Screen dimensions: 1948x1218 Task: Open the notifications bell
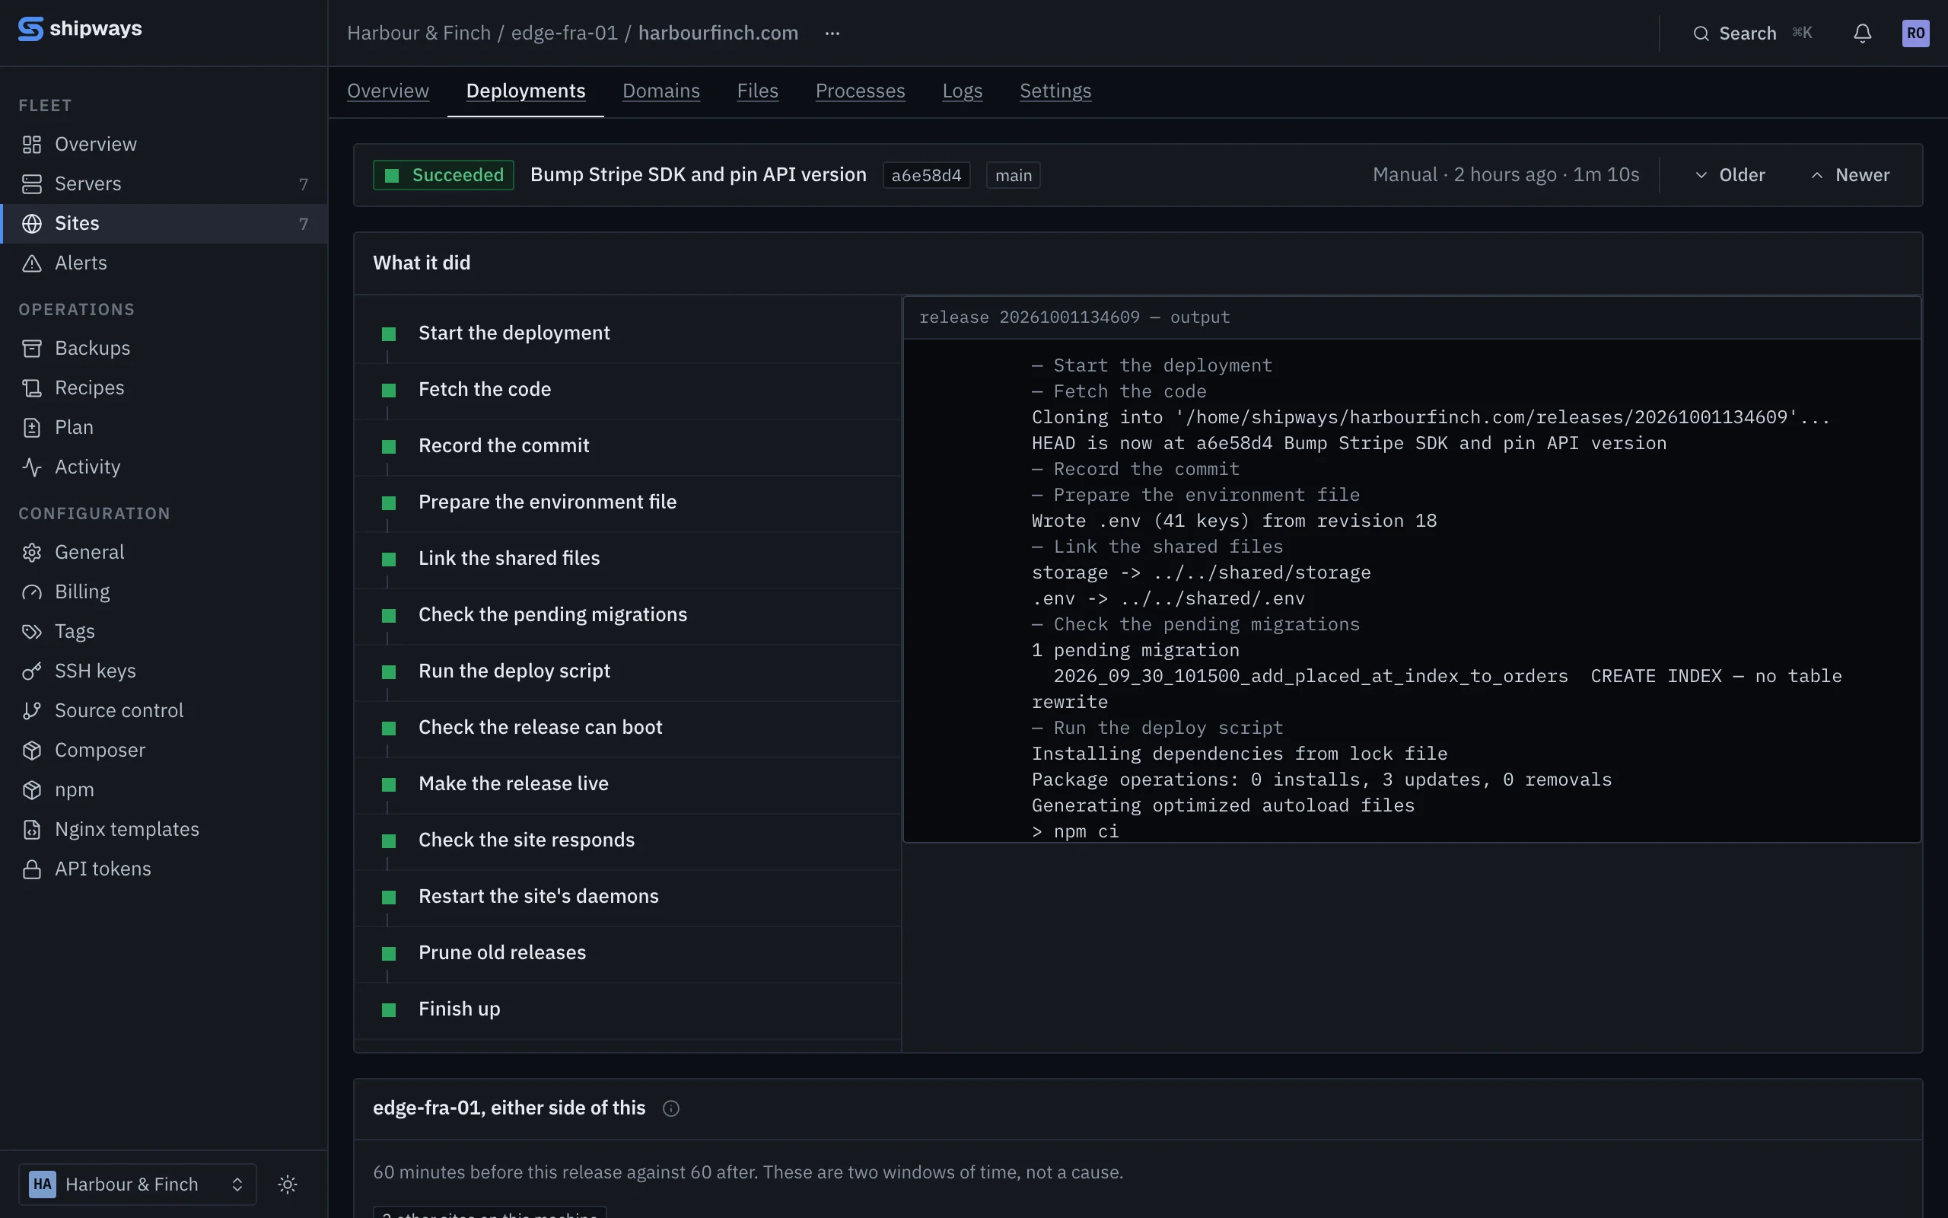[x=1862, y=33]
